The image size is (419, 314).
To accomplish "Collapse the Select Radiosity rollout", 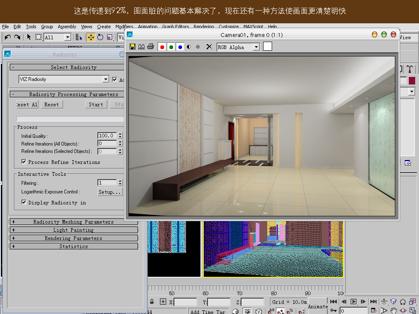I will click(x=68, y=67).
